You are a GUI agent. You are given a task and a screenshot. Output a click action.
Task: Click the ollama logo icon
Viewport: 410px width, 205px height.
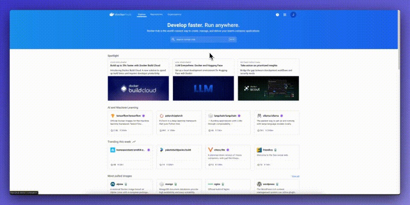(x=259, y=116)
